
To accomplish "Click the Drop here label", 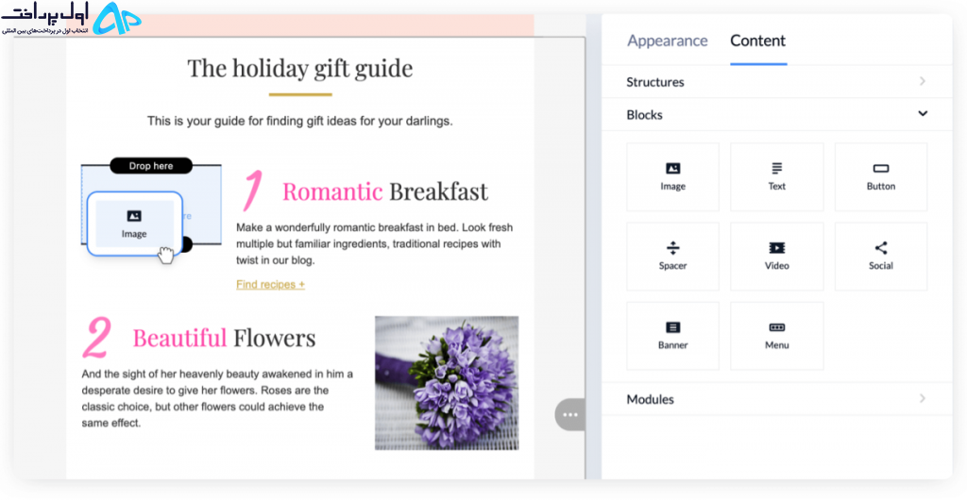I will point(151,166).
